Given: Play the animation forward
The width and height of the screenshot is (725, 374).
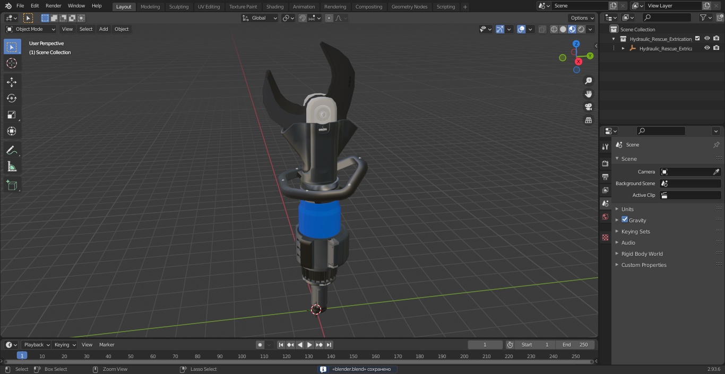Looking at the screenshot, I should (x=309, y=345).
